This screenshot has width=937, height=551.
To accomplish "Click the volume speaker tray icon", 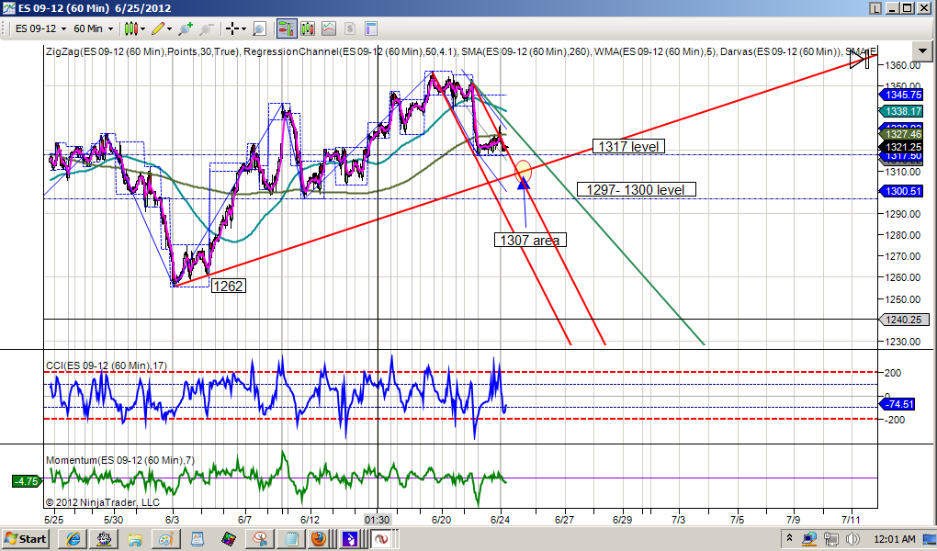I will point(852,539).
